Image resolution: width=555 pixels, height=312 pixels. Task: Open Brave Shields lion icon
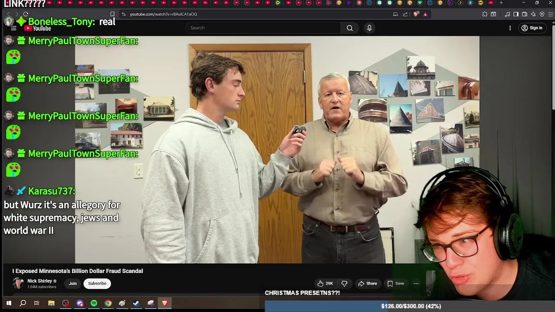click(416, 14)
